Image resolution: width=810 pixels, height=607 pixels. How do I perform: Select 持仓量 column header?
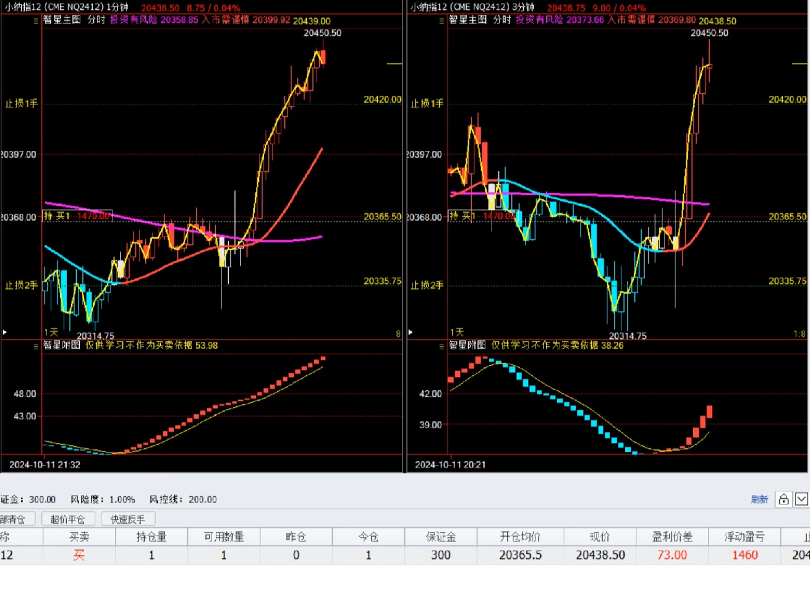pos(151,537)
